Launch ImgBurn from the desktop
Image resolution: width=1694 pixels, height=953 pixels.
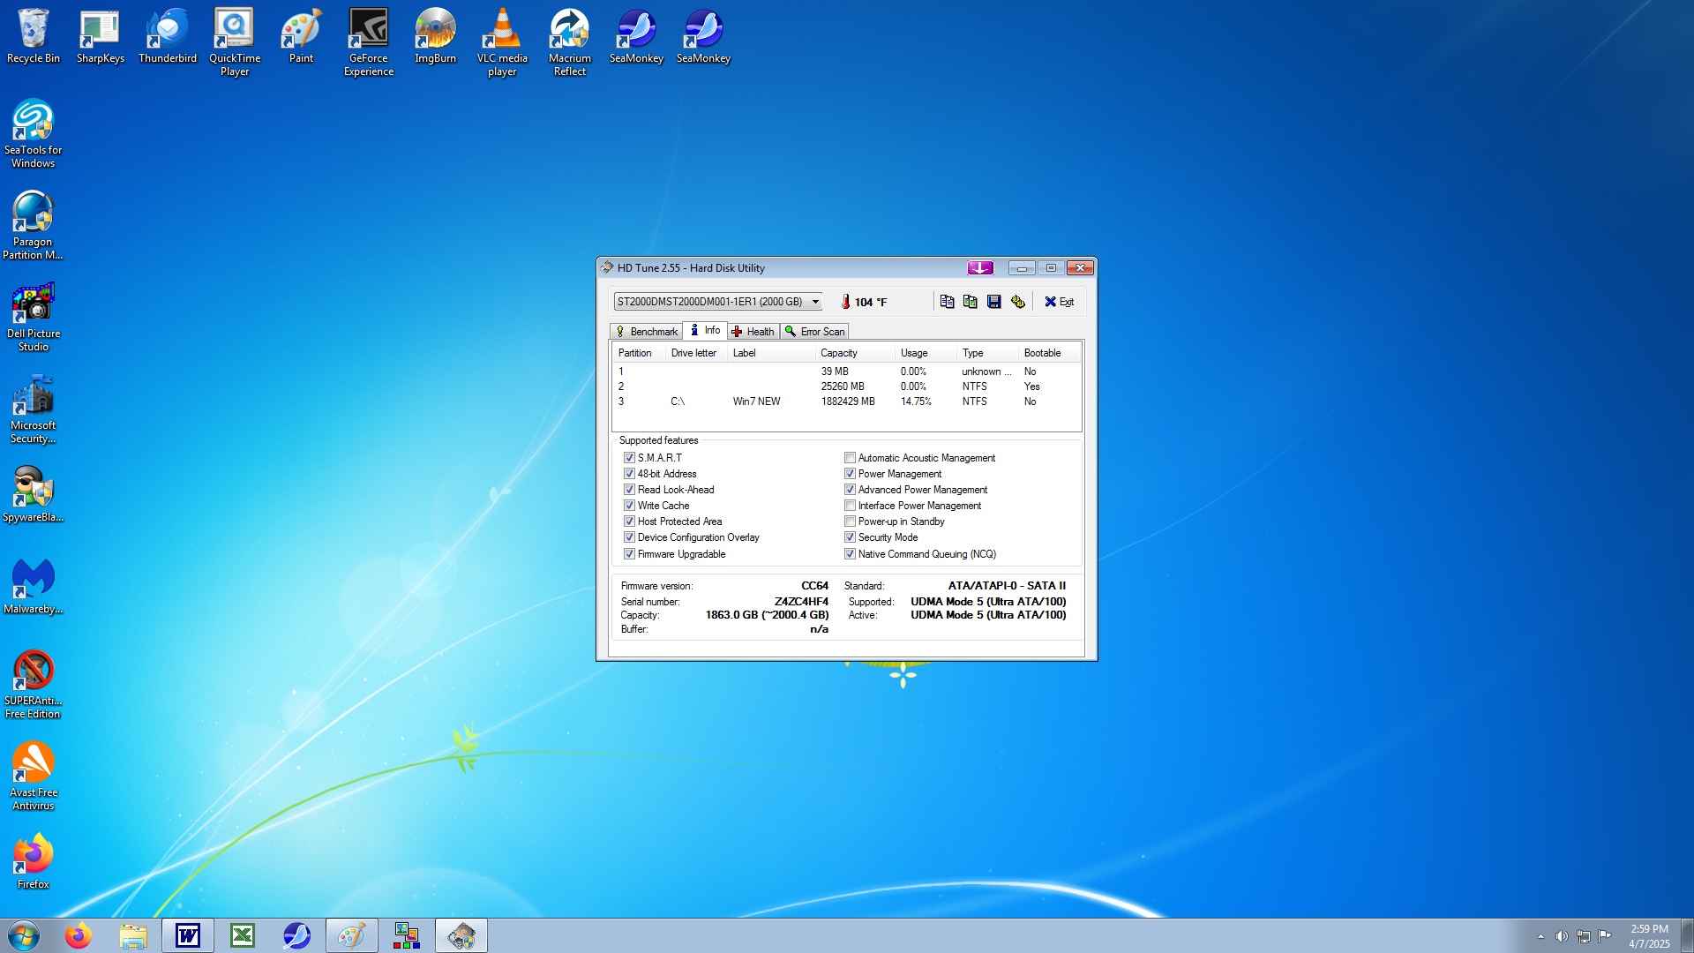436,36
